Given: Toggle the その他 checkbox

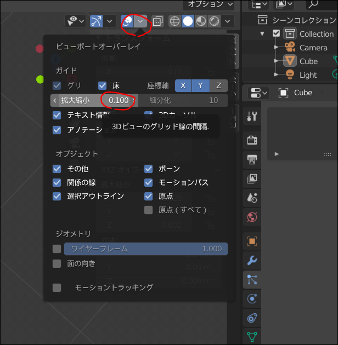Looking at the screenshot, I should [x=57, y=169].
